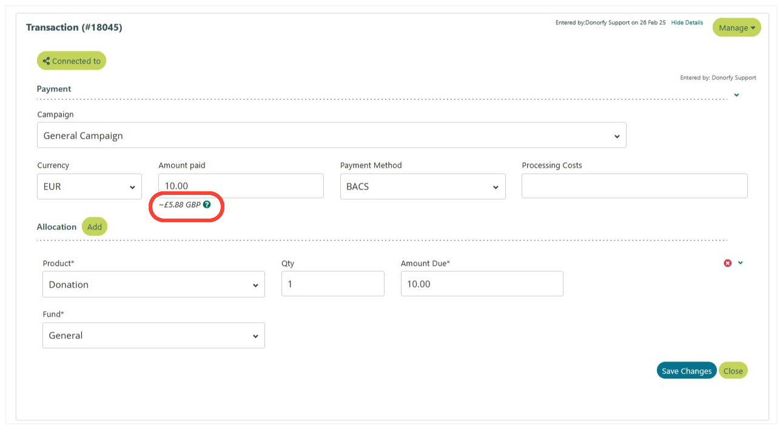Click the Amount paid input field
The height and width of the screenshot is (425, 780).
241,186
